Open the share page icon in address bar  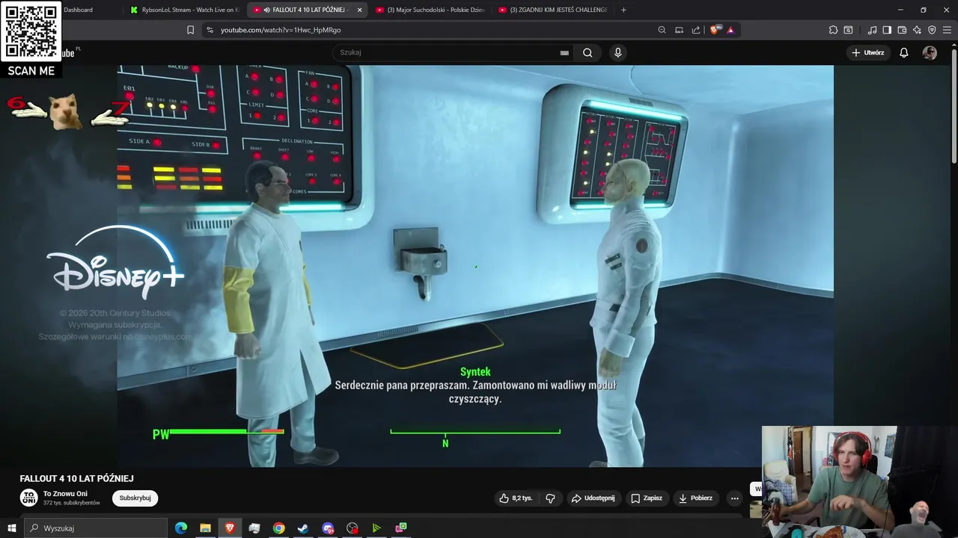(696, 30)
